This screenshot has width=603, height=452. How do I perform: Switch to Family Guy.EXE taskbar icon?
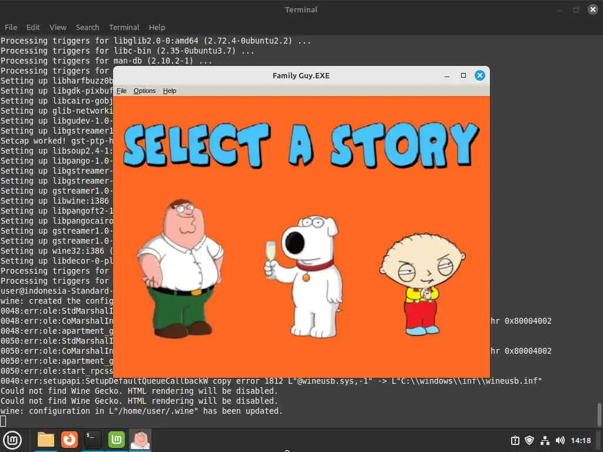140,439
